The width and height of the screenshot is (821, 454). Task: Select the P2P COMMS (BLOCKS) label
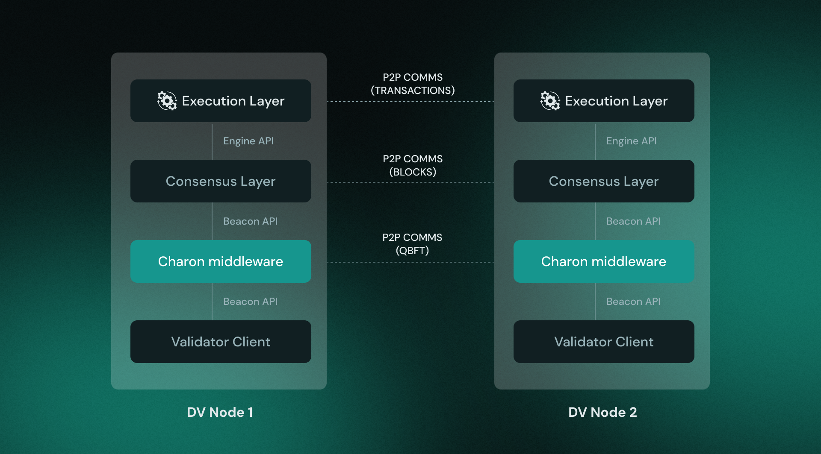(412, 165)
